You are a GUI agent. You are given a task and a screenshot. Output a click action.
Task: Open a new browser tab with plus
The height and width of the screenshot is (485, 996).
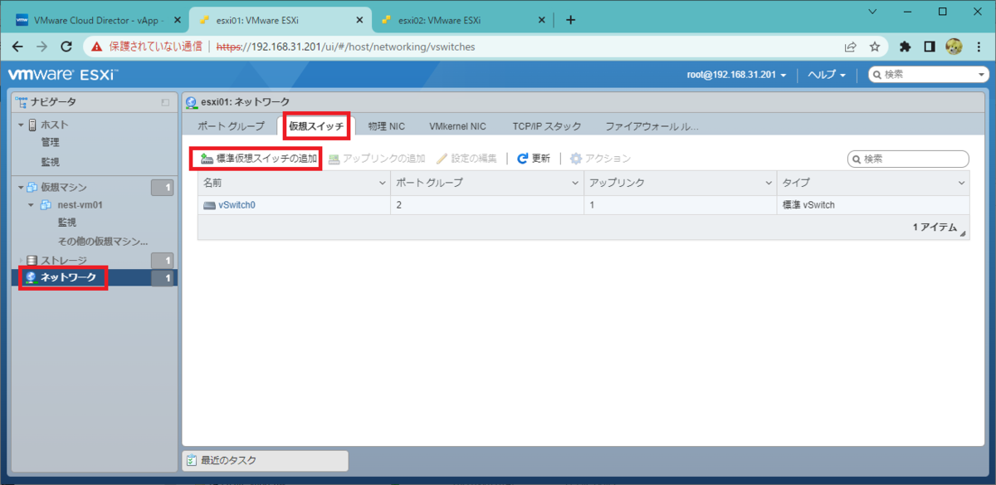pyautogui.click(x=570, y=20)
